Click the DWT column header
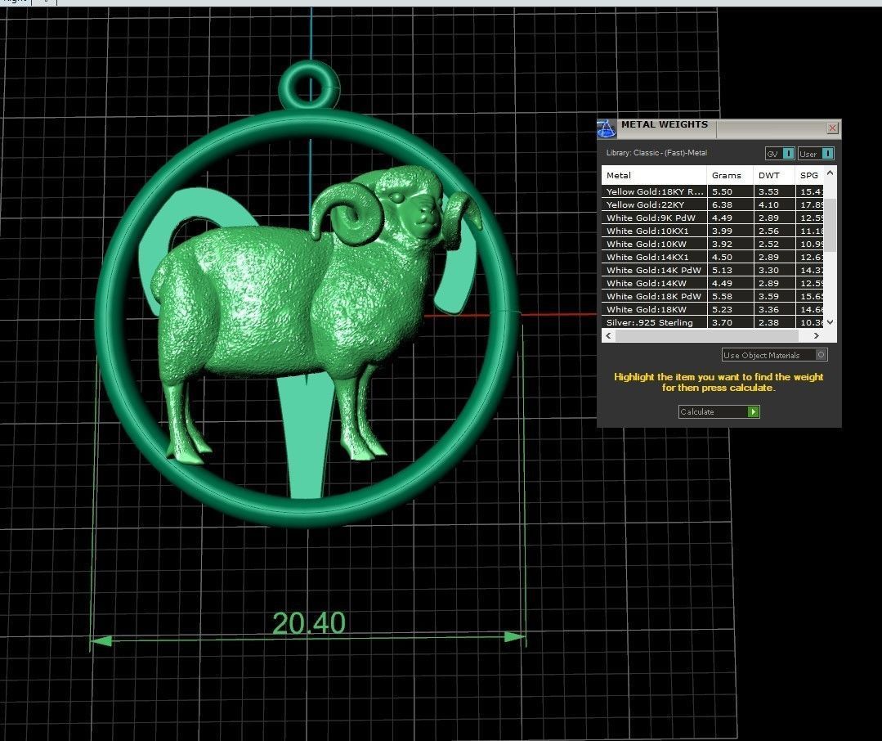The height and width of the screenshot is (741, 882). click(774, 175)
